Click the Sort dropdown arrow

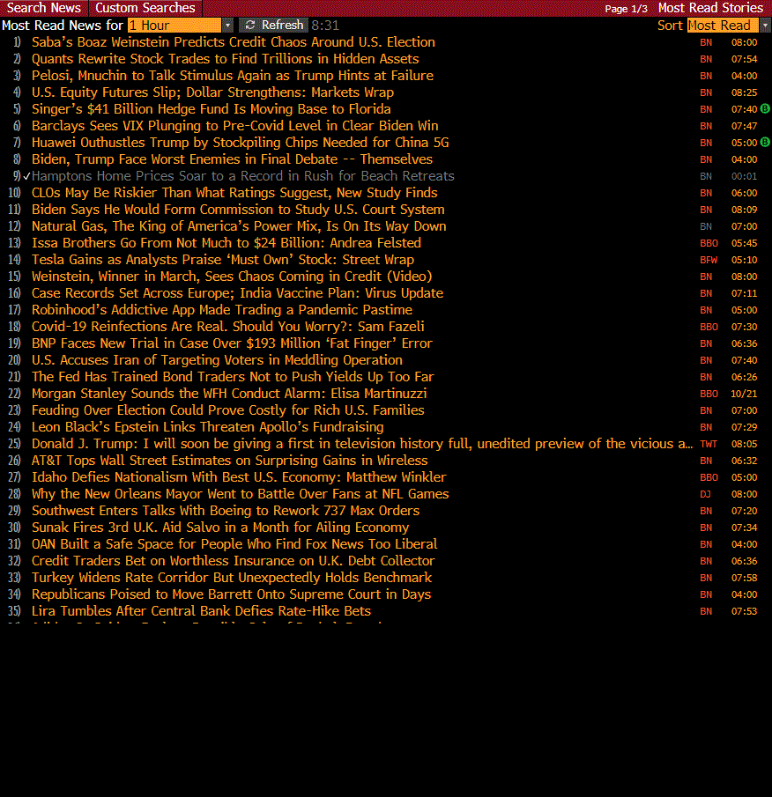765,25
